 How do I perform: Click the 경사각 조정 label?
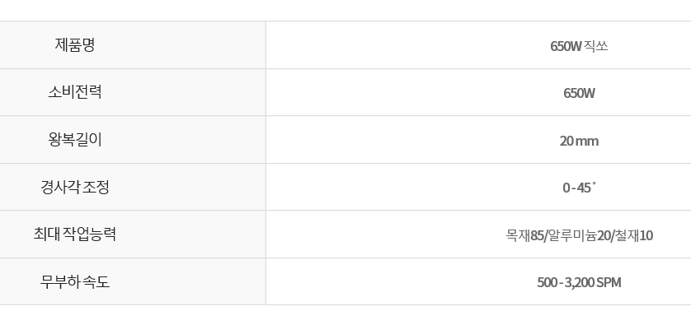74,188
